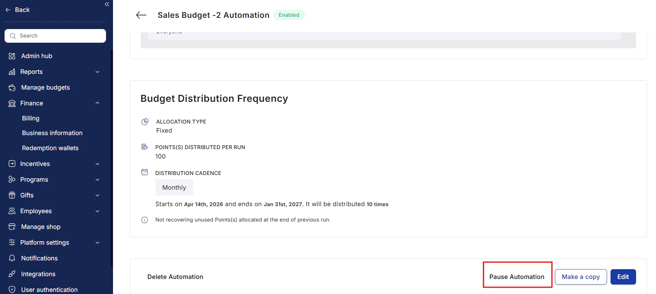Click the Back arrow icon in sidebar

click(8, 10)
